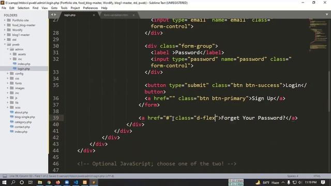Click line number 39 in gutter
This screenshot has height=186, width=331.
pyautogui.click(x=56, y=118)
